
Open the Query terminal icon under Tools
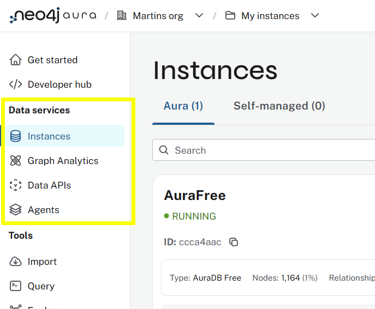[16, 286]
